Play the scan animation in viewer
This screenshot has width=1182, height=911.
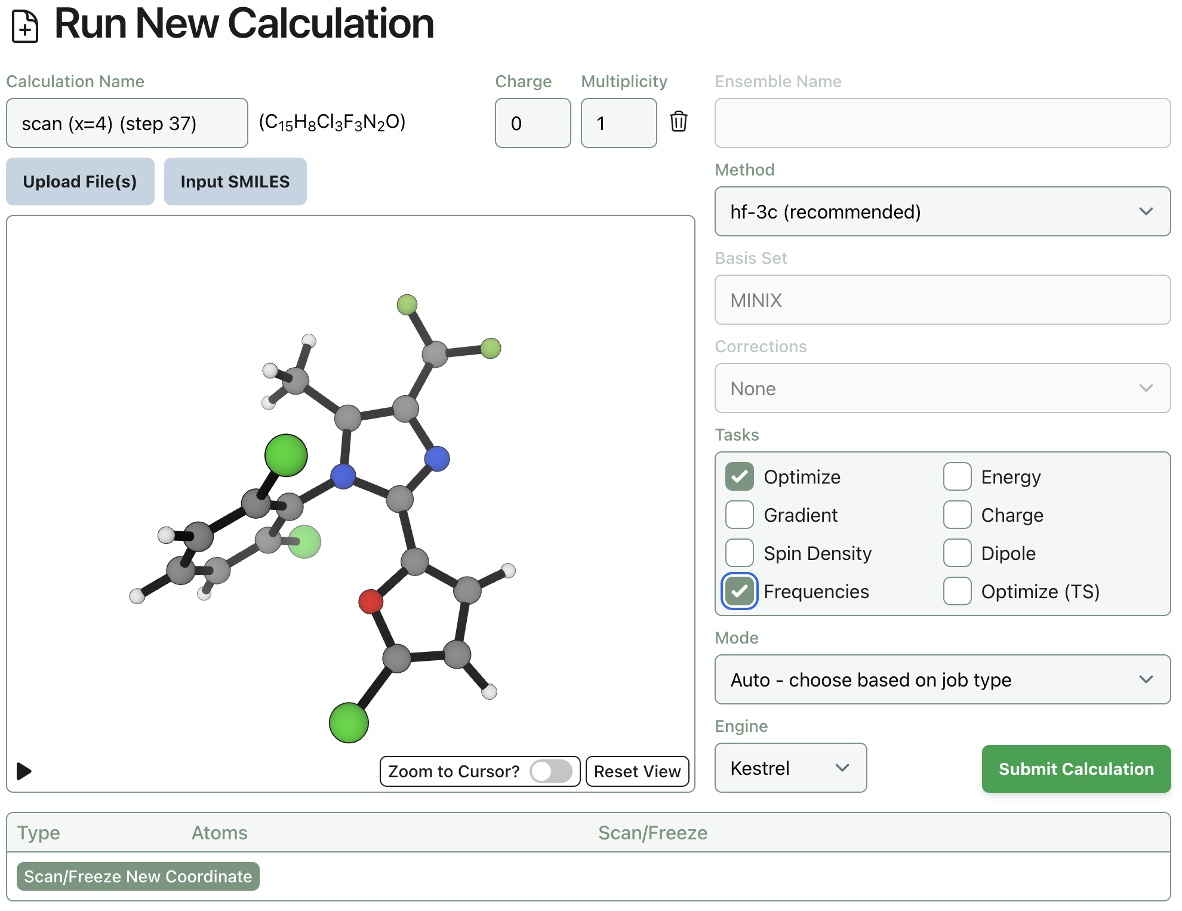click(x=24, y=771)
